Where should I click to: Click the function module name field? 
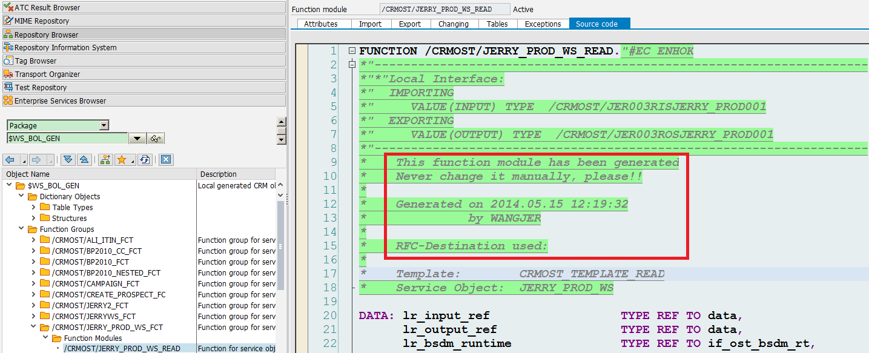444,9
